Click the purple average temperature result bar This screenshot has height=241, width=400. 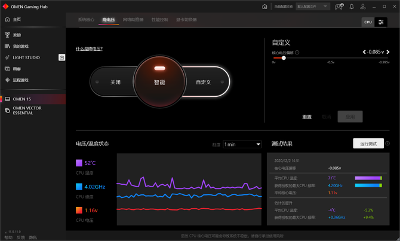368,178
